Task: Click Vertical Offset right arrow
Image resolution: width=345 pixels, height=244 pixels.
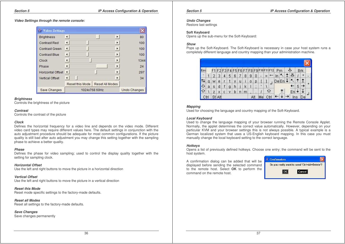Action: pos(117,78)
